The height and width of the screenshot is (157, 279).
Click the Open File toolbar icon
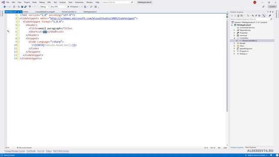click(x=19, y=7)
